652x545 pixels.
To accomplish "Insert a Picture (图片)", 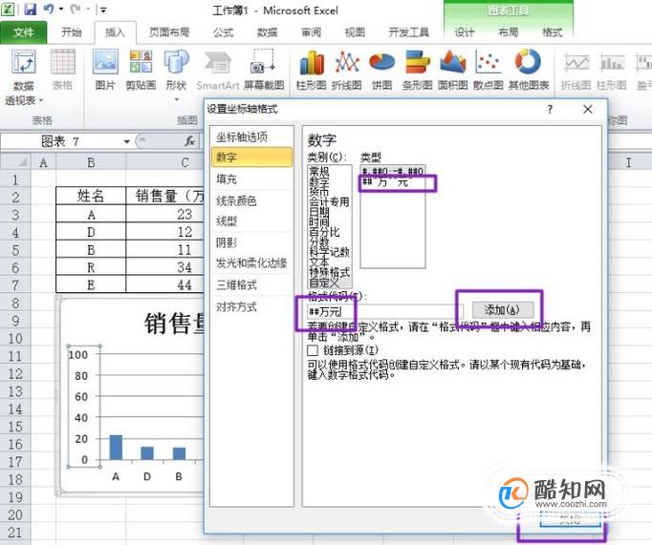I will 105,70.
